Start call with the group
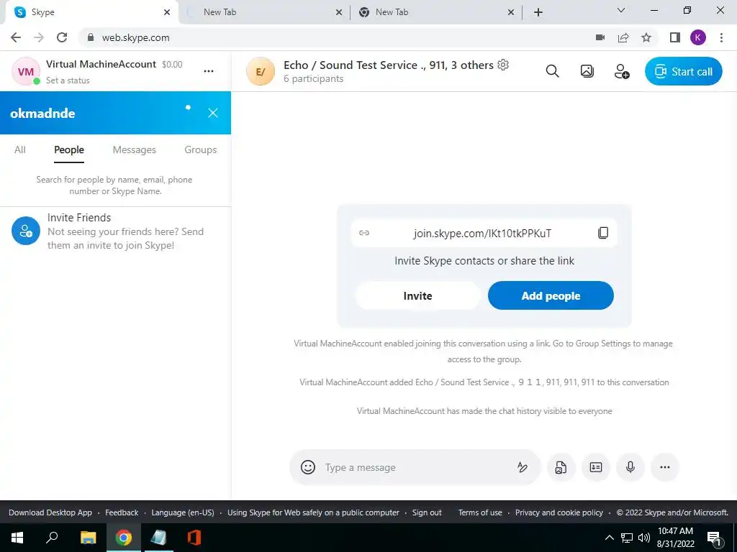Image resolution: width=737 pixels, height=552 pixels. 684,71
